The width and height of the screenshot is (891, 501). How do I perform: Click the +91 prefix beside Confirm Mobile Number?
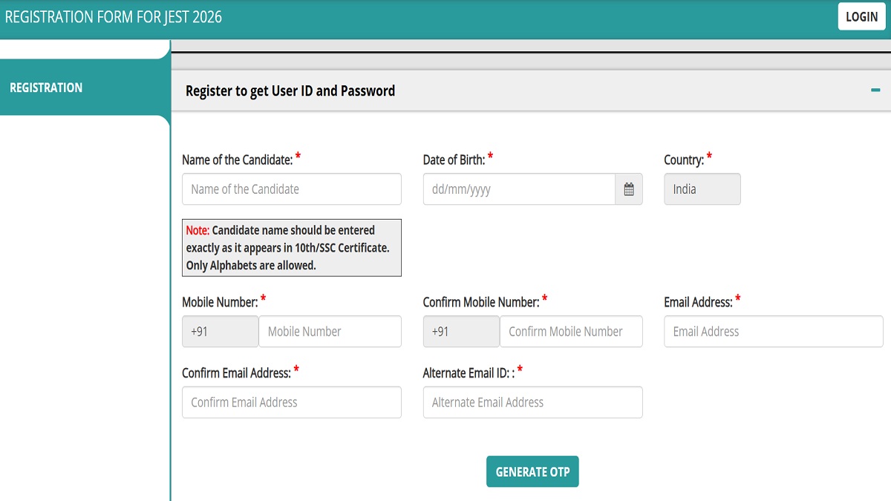[x=461, y=332]
